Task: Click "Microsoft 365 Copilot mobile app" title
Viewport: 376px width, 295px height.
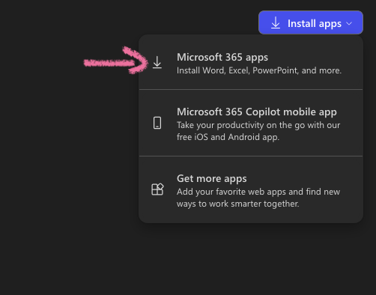Action: [x=257, y=112]
